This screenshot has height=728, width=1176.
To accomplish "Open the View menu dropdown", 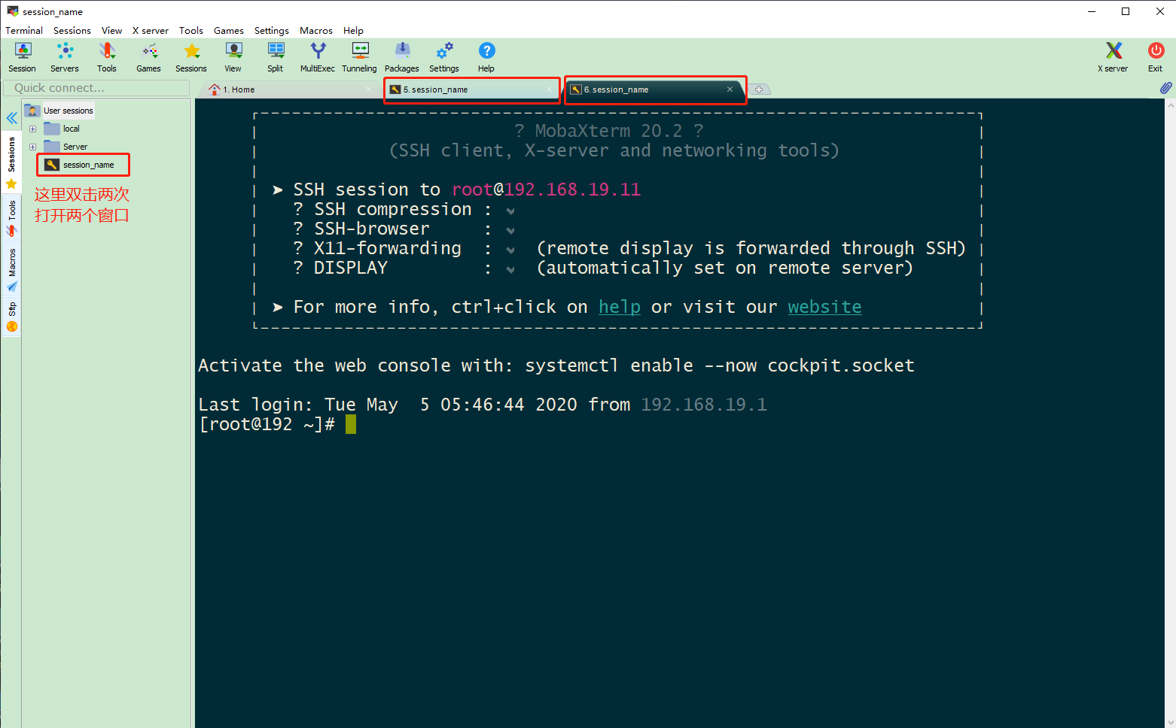I will (111, 31).
